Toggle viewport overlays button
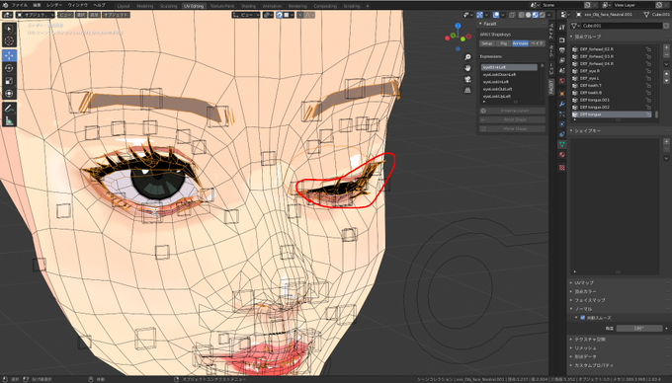This screenshot has width=672, height=383. click(x=496, y=15)
